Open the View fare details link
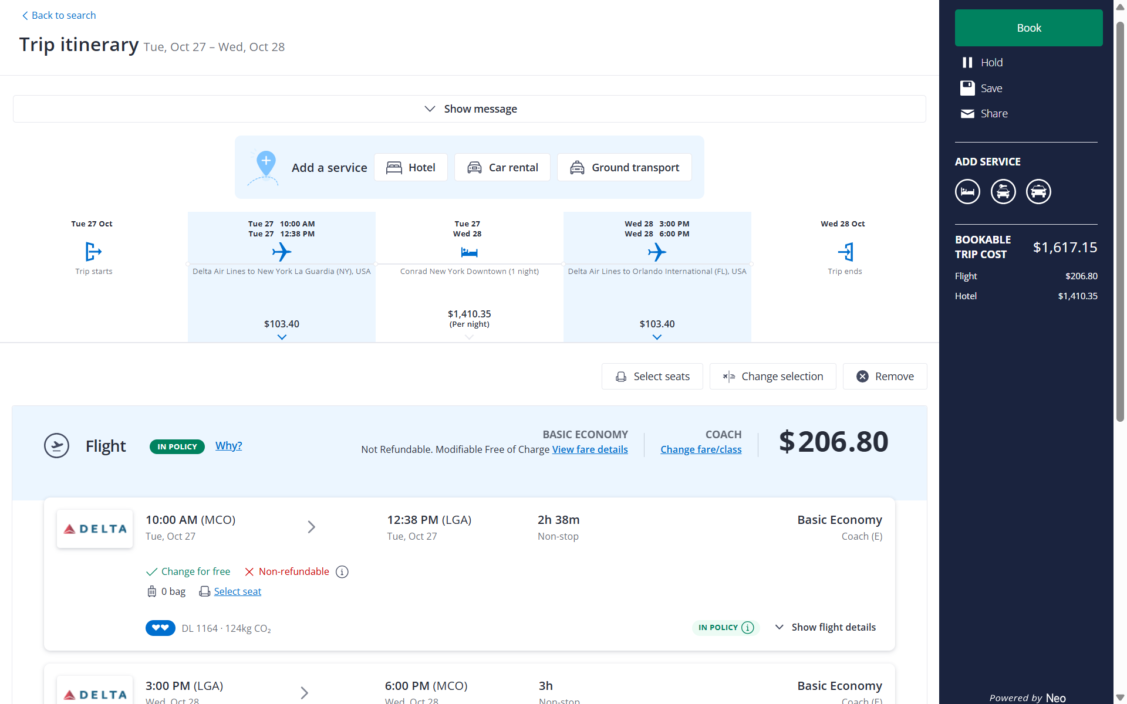 point(589,449)
